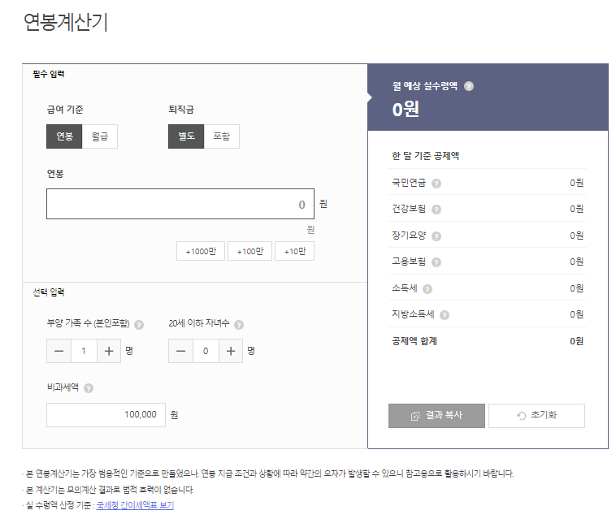Screen dimensions: 616x519
Task: Select 별도 for 퇴직금
Action: [186, 136]
